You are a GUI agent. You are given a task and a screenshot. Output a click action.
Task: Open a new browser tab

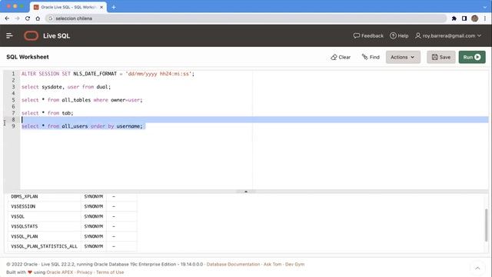(114, 7)
